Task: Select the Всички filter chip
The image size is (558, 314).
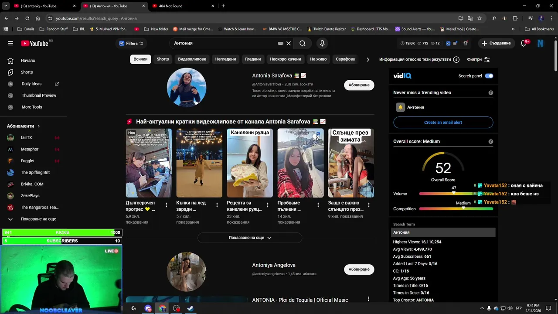Action: (140, 59)
